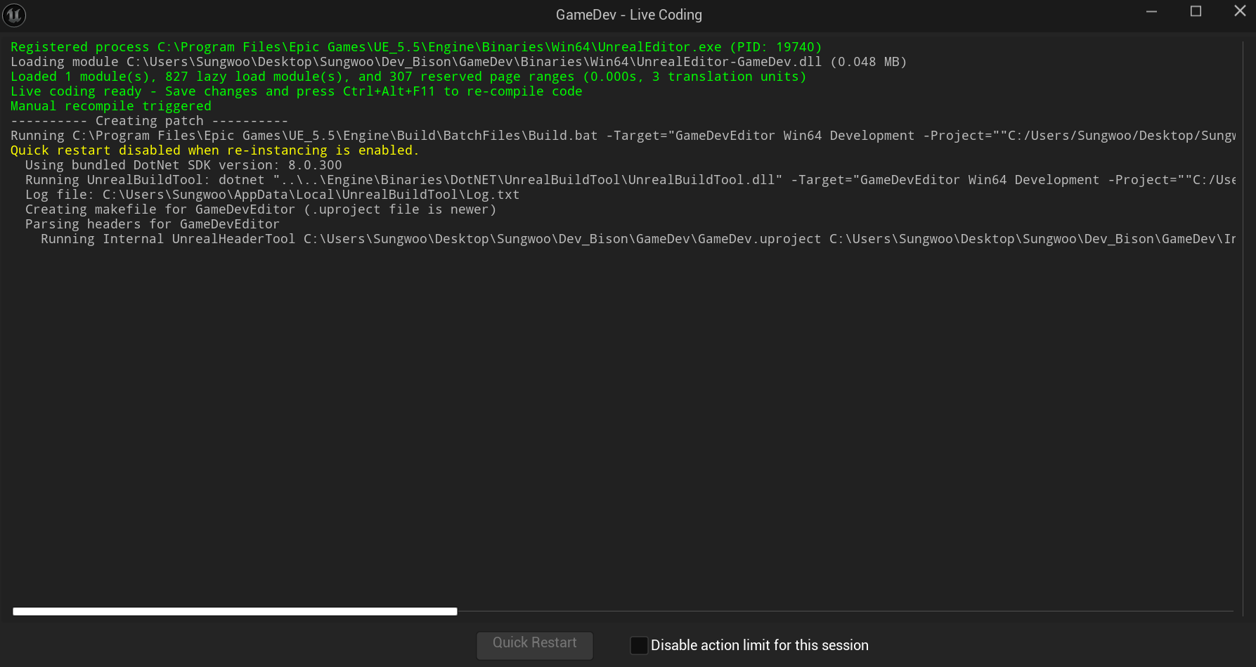Click the Manual recompile triggered line
Image resolution: width=1256 pixels, height=667 pixels.
coord(110,106)
